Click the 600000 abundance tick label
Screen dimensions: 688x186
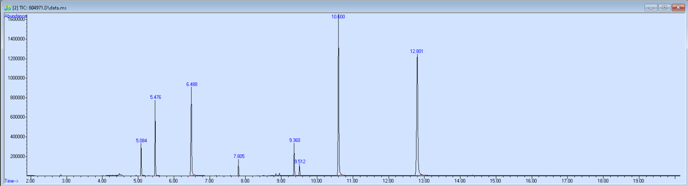click(x=17, y=117)
